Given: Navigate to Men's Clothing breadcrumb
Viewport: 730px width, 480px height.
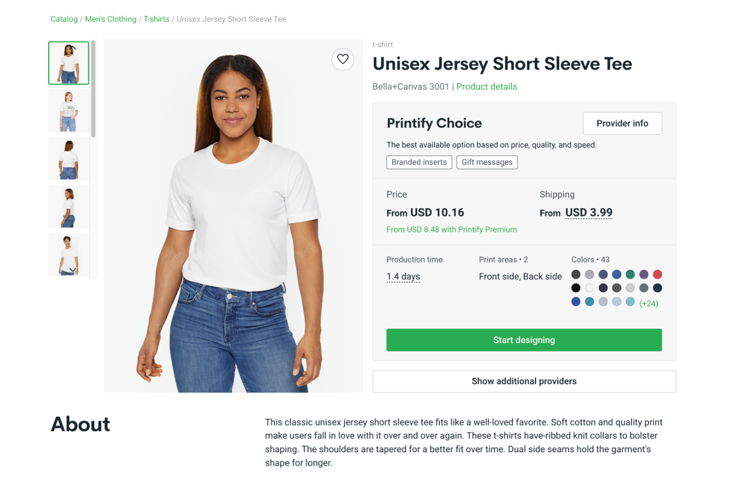Looking at the screenshot, I should tap(111, 19).
